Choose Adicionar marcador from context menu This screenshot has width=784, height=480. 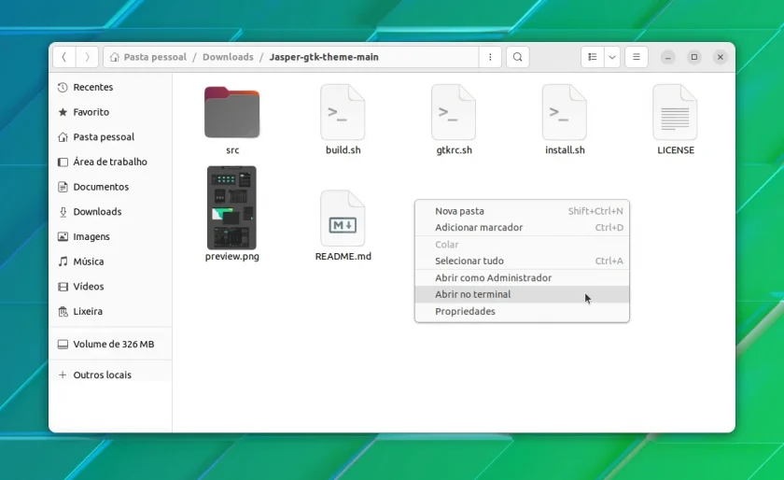pyautogui.click(x=522, y=227)
